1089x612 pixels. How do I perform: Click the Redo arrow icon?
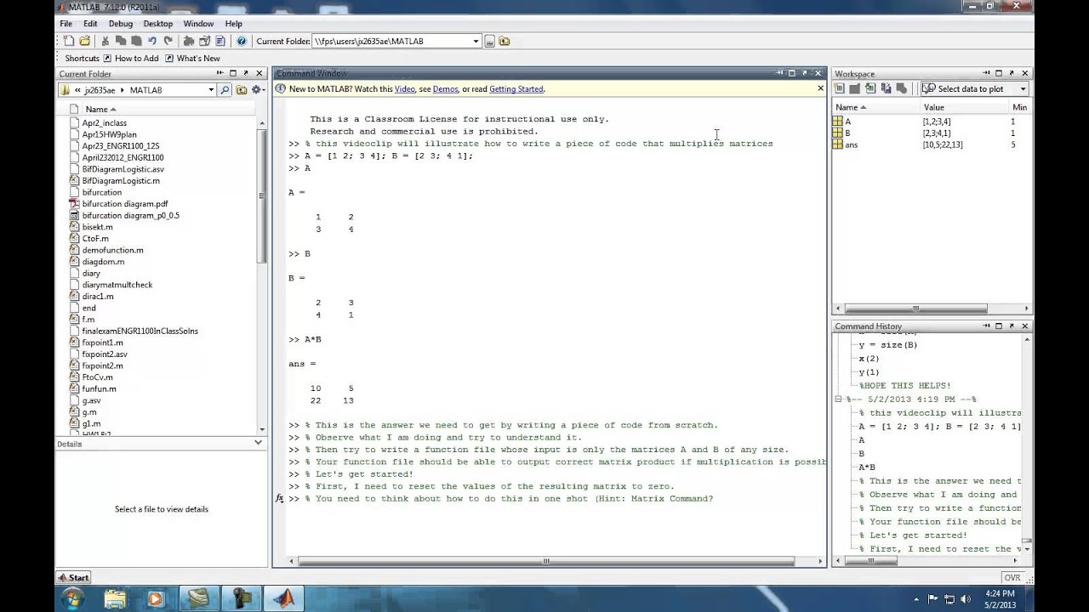[168, 41]
